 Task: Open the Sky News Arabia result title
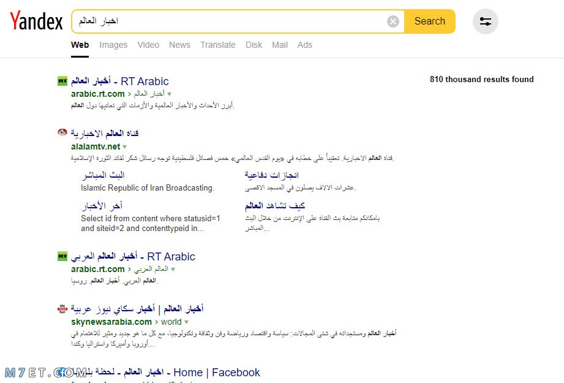click(137, 309)
